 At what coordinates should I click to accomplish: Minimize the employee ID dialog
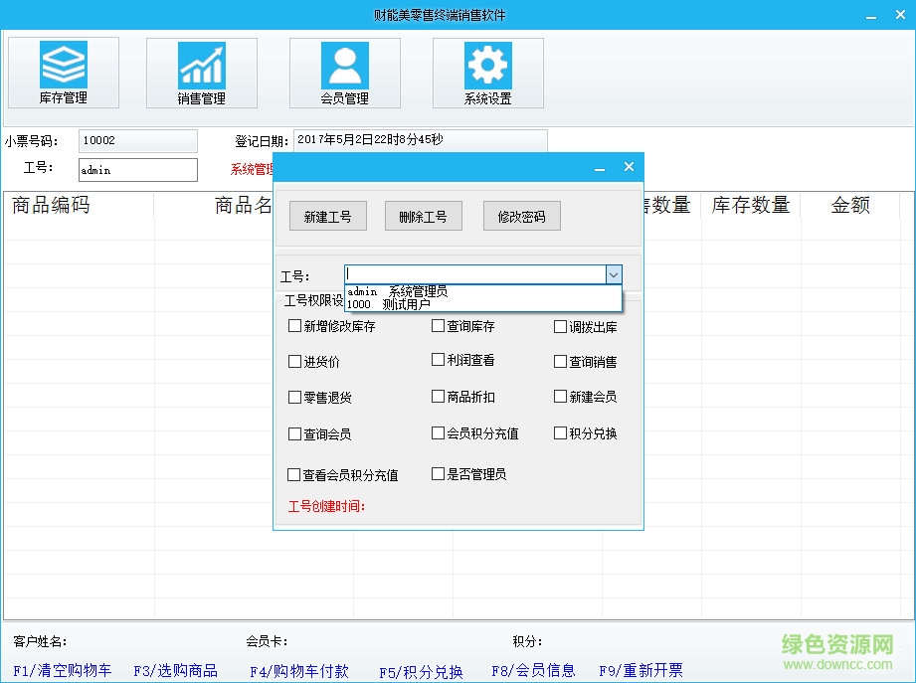(x=599, y=168)
